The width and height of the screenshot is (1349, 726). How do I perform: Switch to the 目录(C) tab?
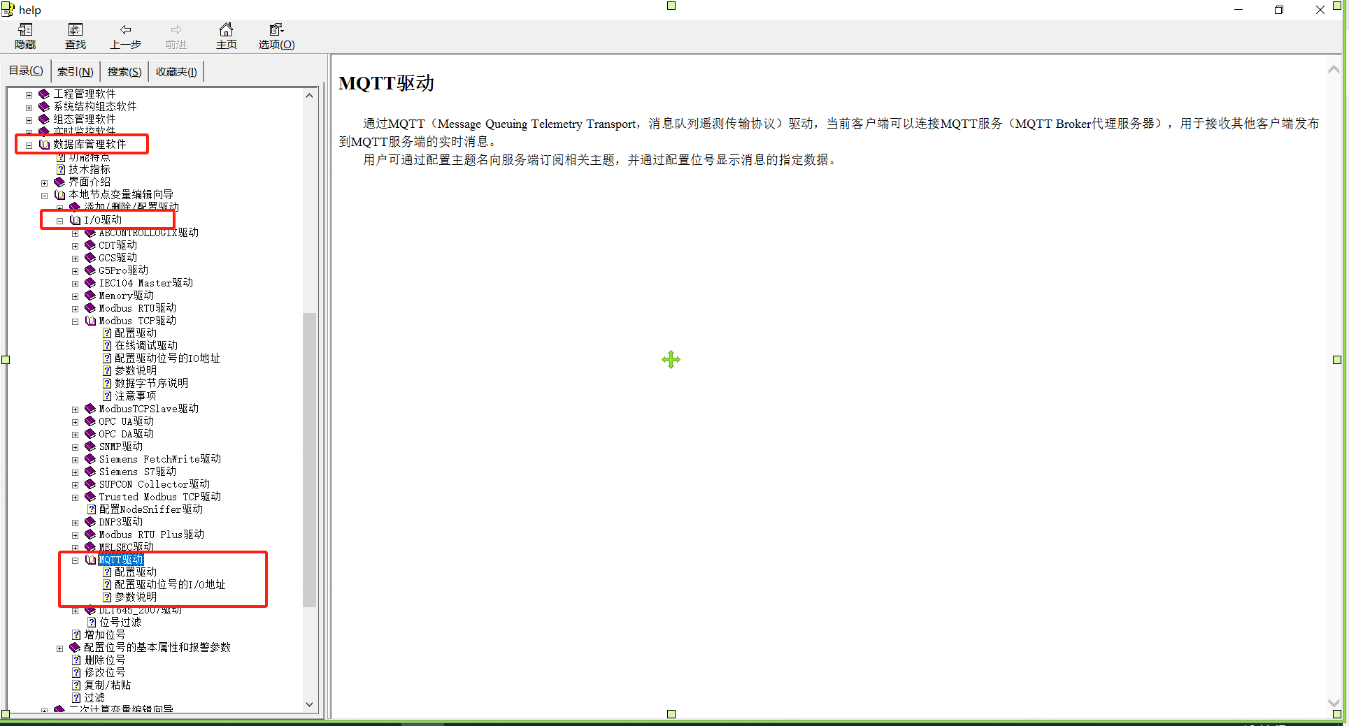pos(26,71)
